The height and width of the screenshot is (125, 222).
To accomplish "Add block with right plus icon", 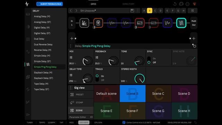I will 194,39.
